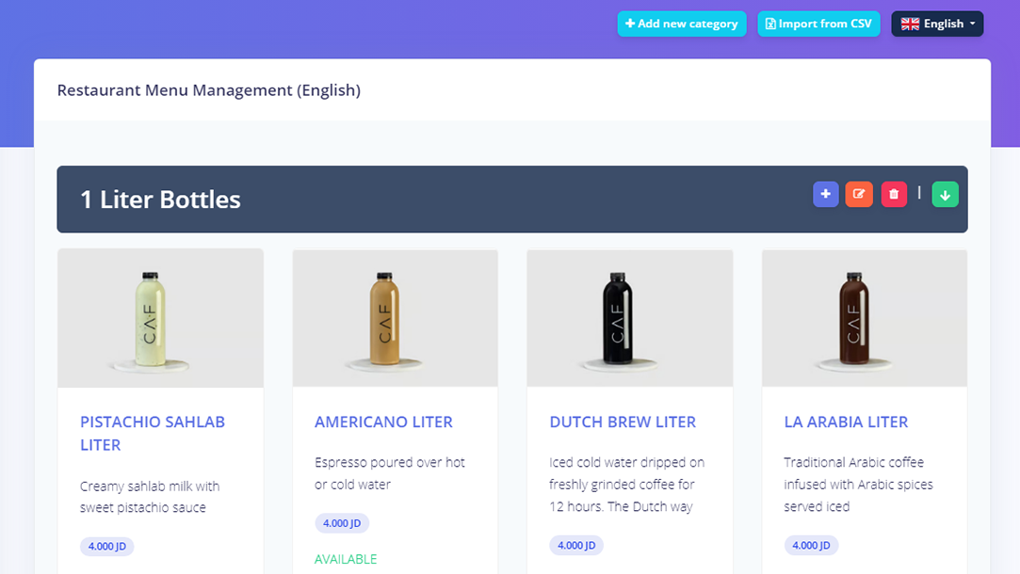Screen dimensions: 1020x574
Task: Click the 4.000 JD price badge on Pistachio Sahlab
Action: pyautogui.click(x=107, y=546)
